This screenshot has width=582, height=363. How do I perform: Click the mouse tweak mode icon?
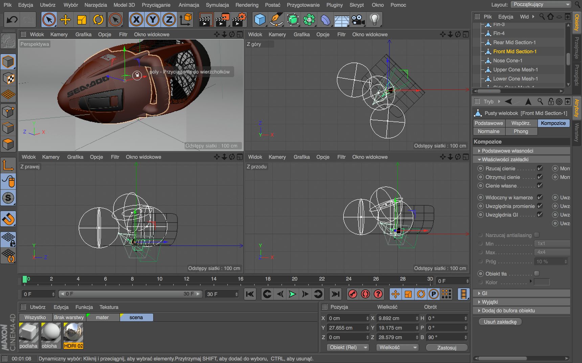[x=8, y=181]
